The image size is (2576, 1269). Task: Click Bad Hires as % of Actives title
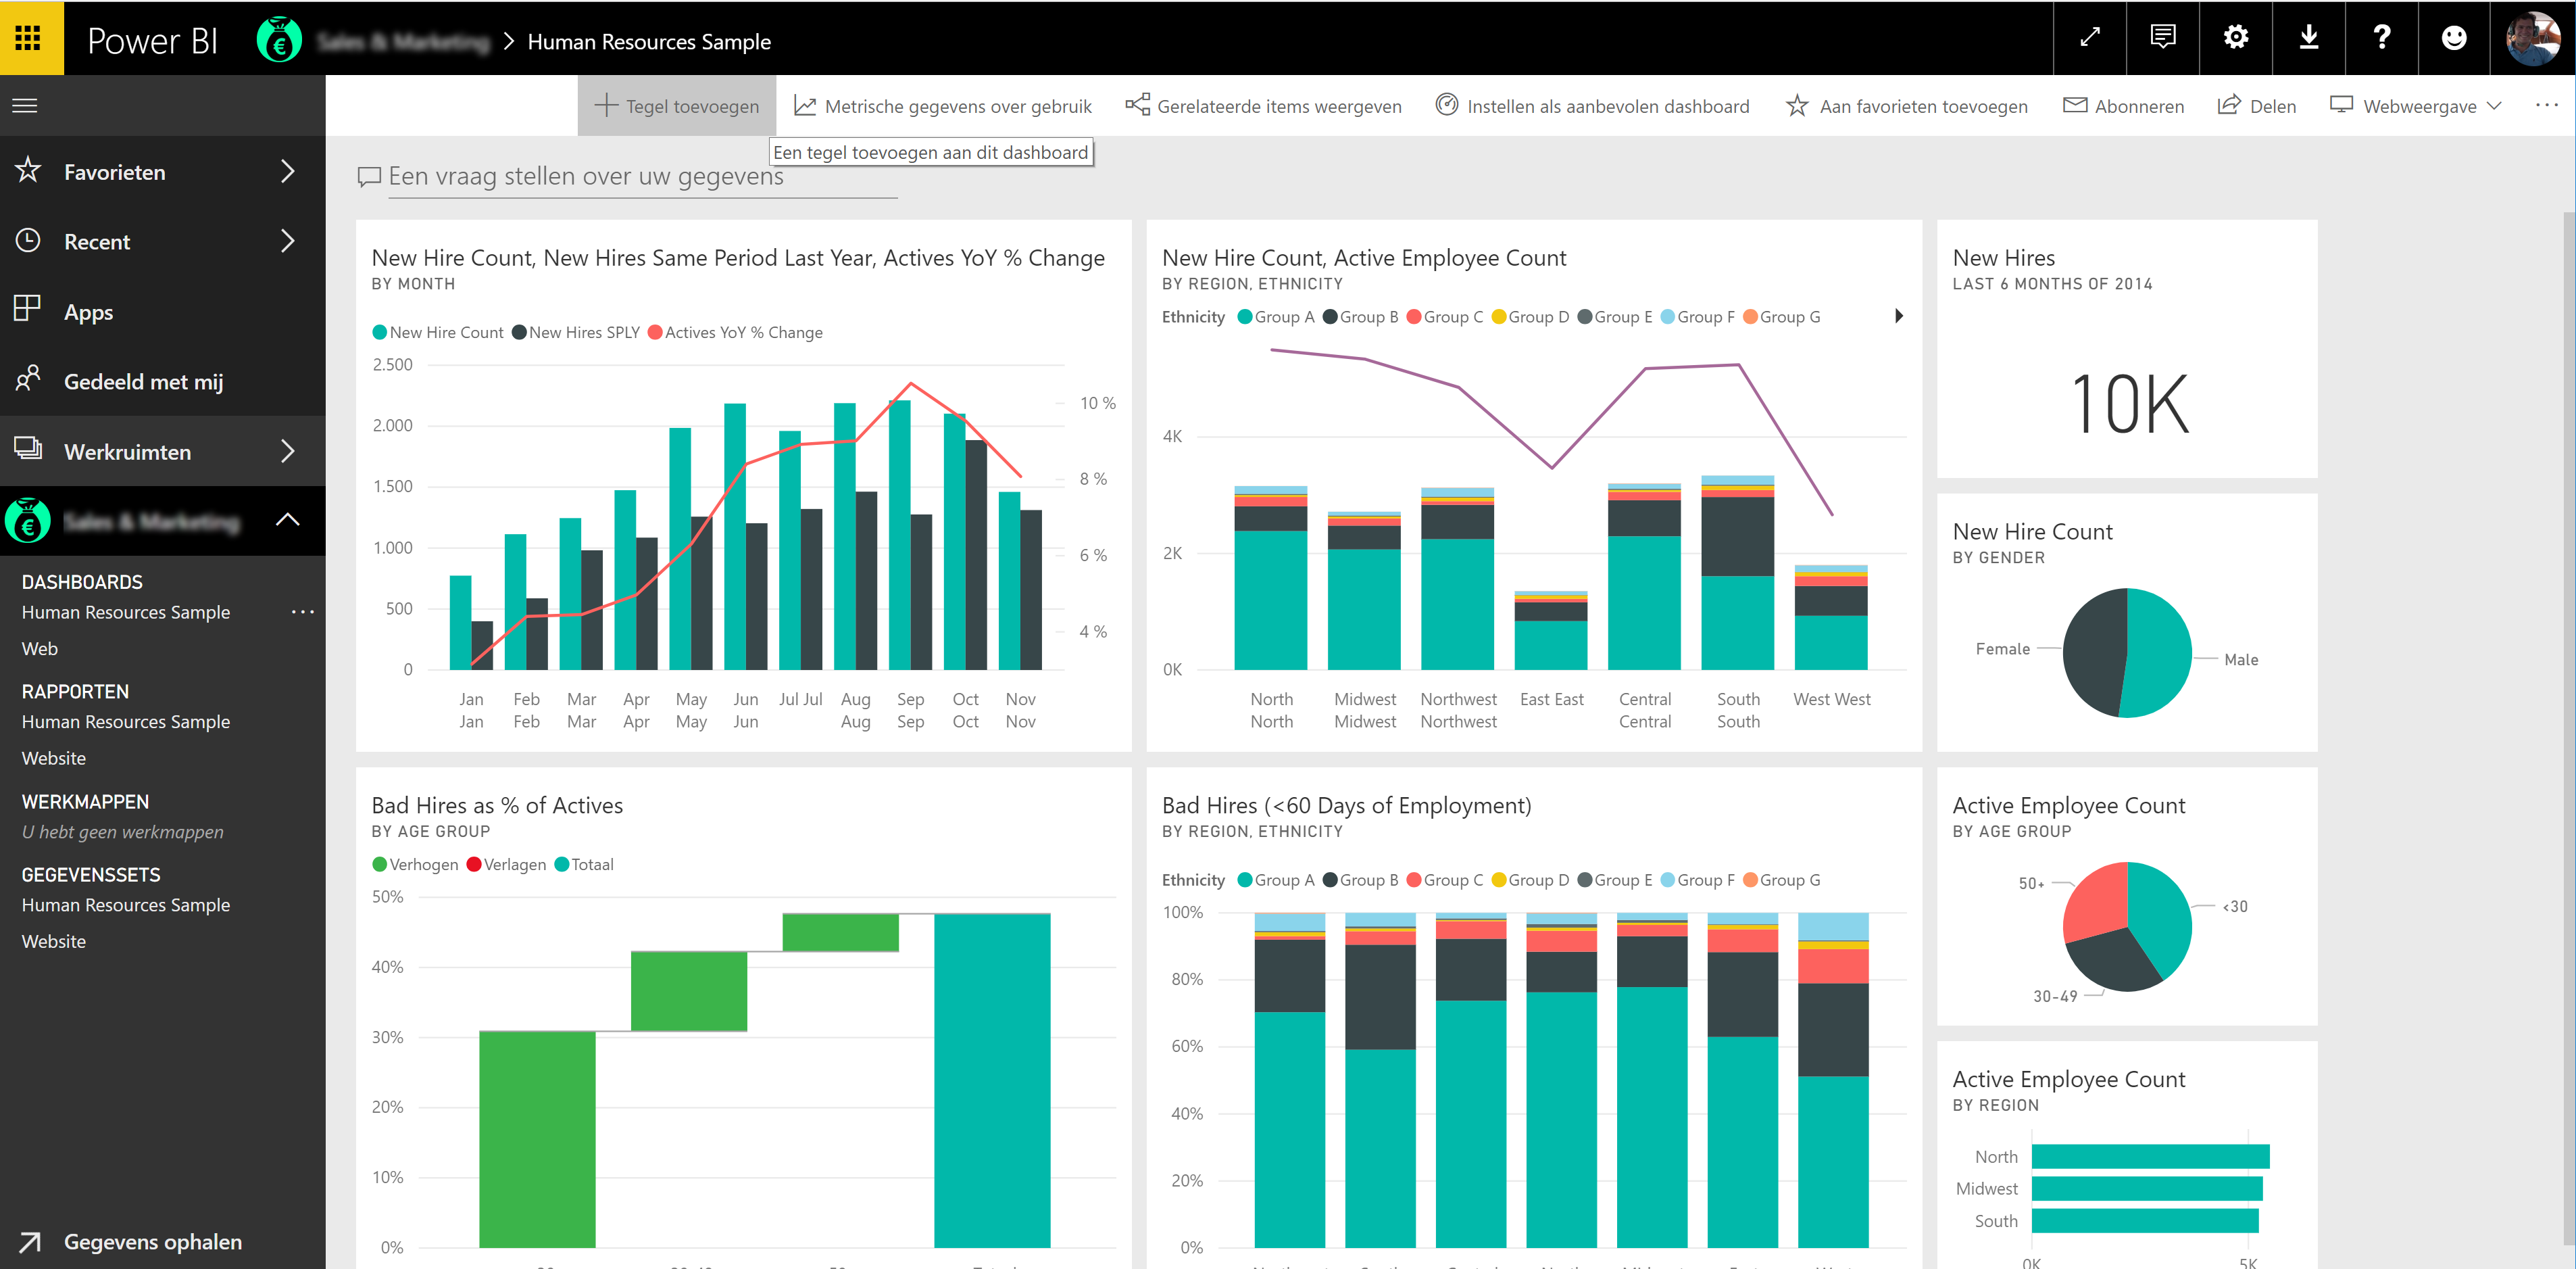pos(497,806)
